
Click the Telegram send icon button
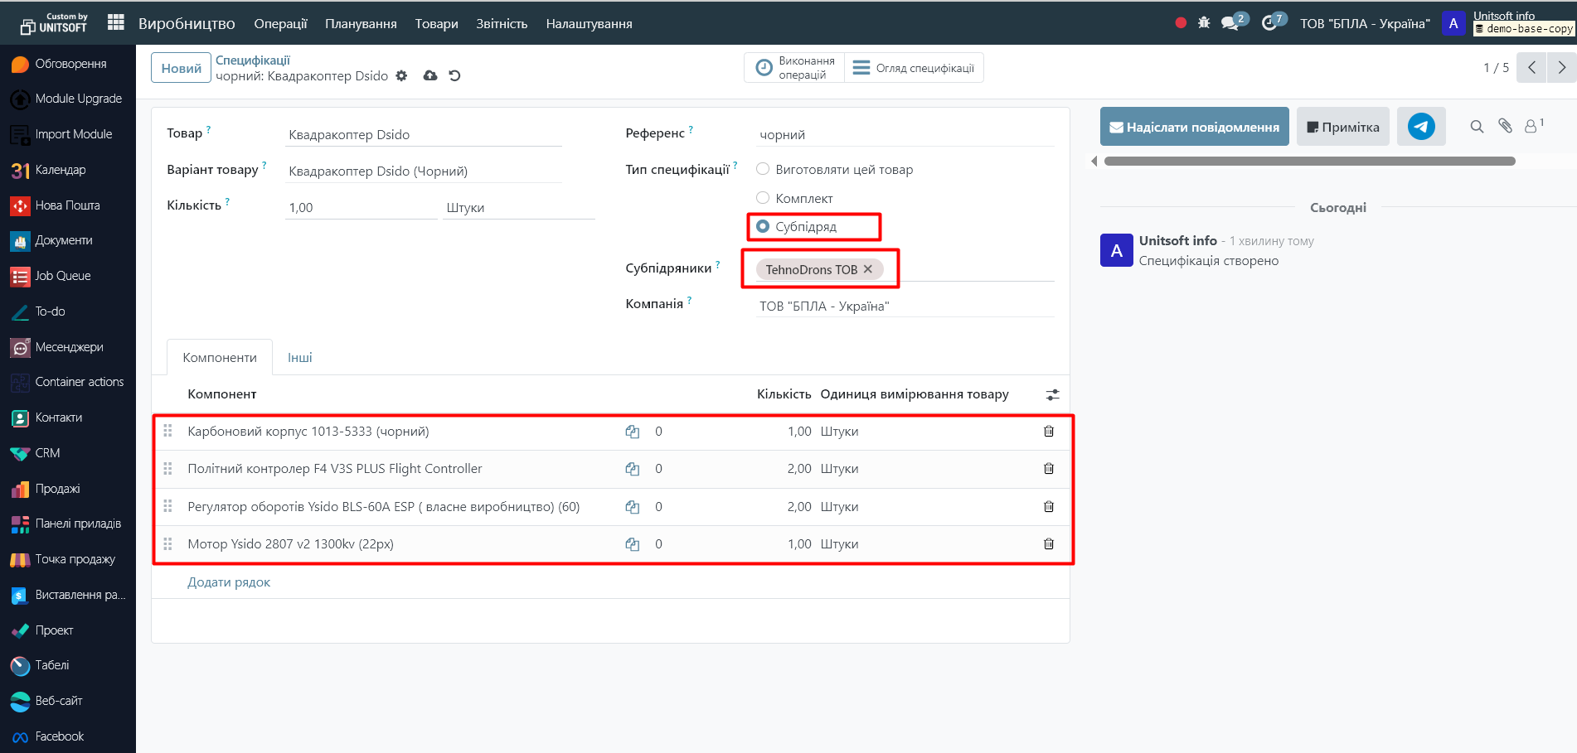click(x=1420, y=127)
